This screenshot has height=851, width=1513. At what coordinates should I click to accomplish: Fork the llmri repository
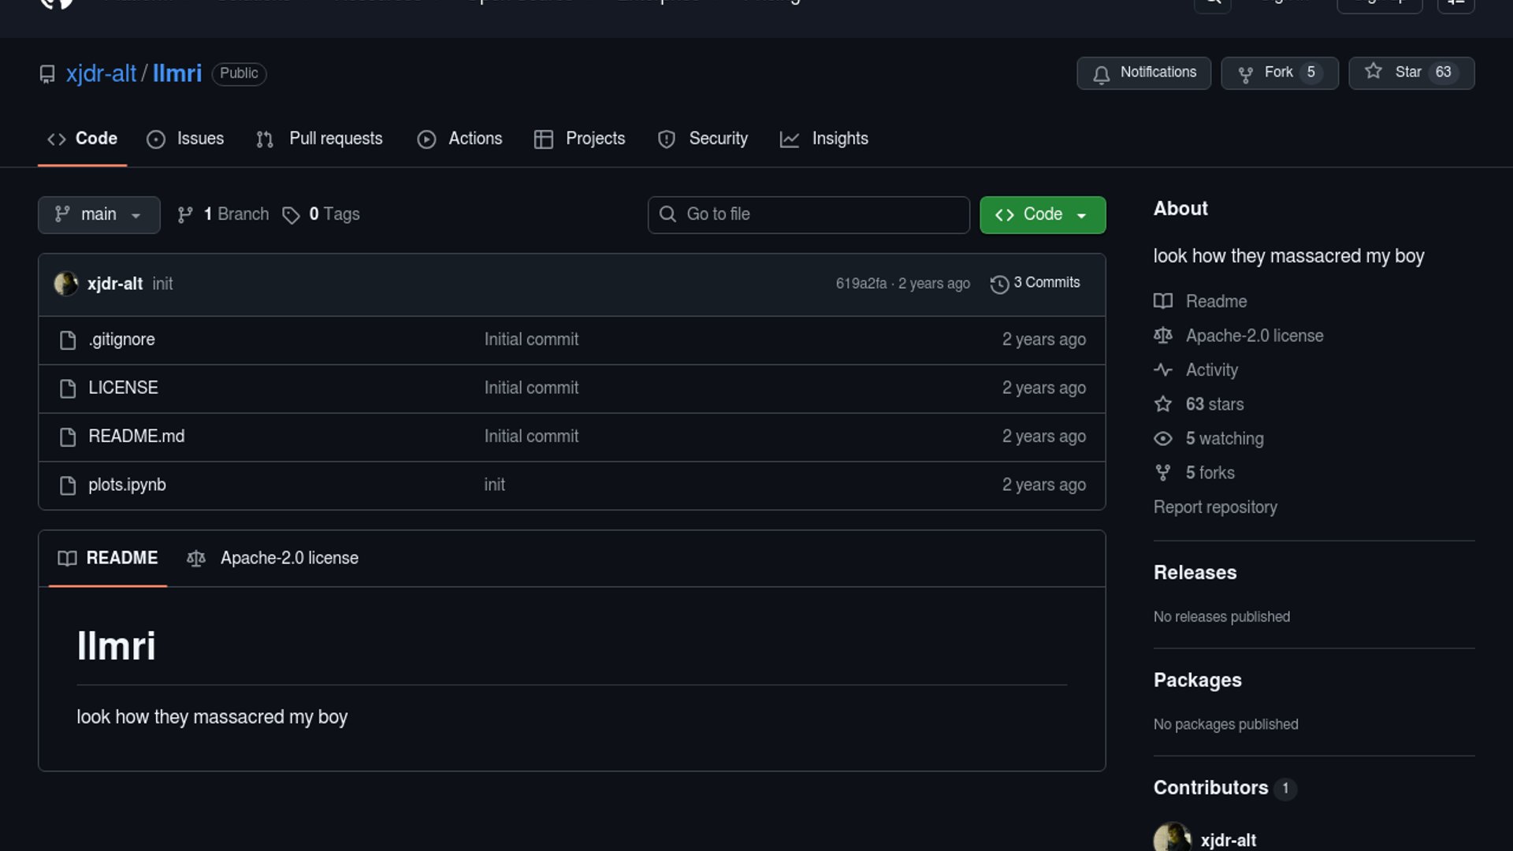1278,72
